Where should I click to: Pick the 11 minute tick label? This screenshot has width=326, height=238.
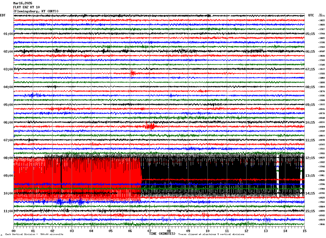[x=227, y=231]
